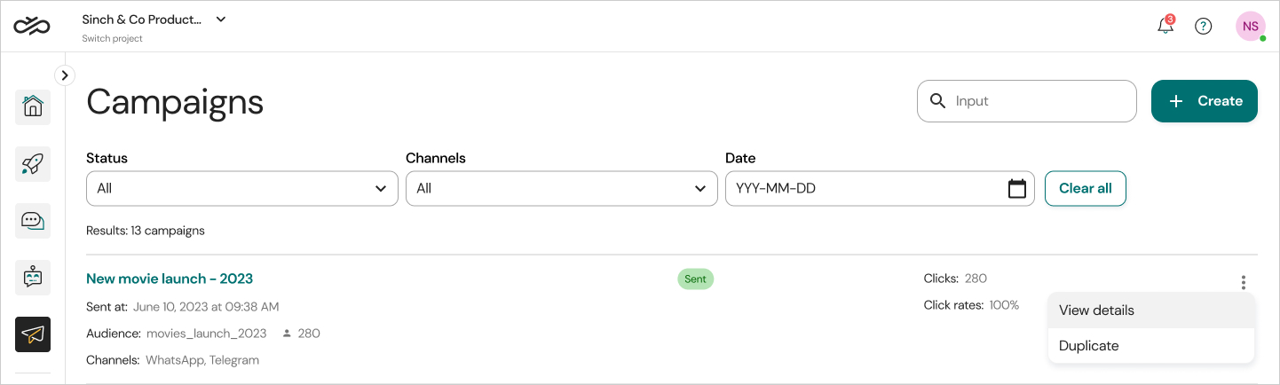The height and width of the screenshot is (385, 1280).
Task: Open the NS user avatar menu
Action: 1250,26
